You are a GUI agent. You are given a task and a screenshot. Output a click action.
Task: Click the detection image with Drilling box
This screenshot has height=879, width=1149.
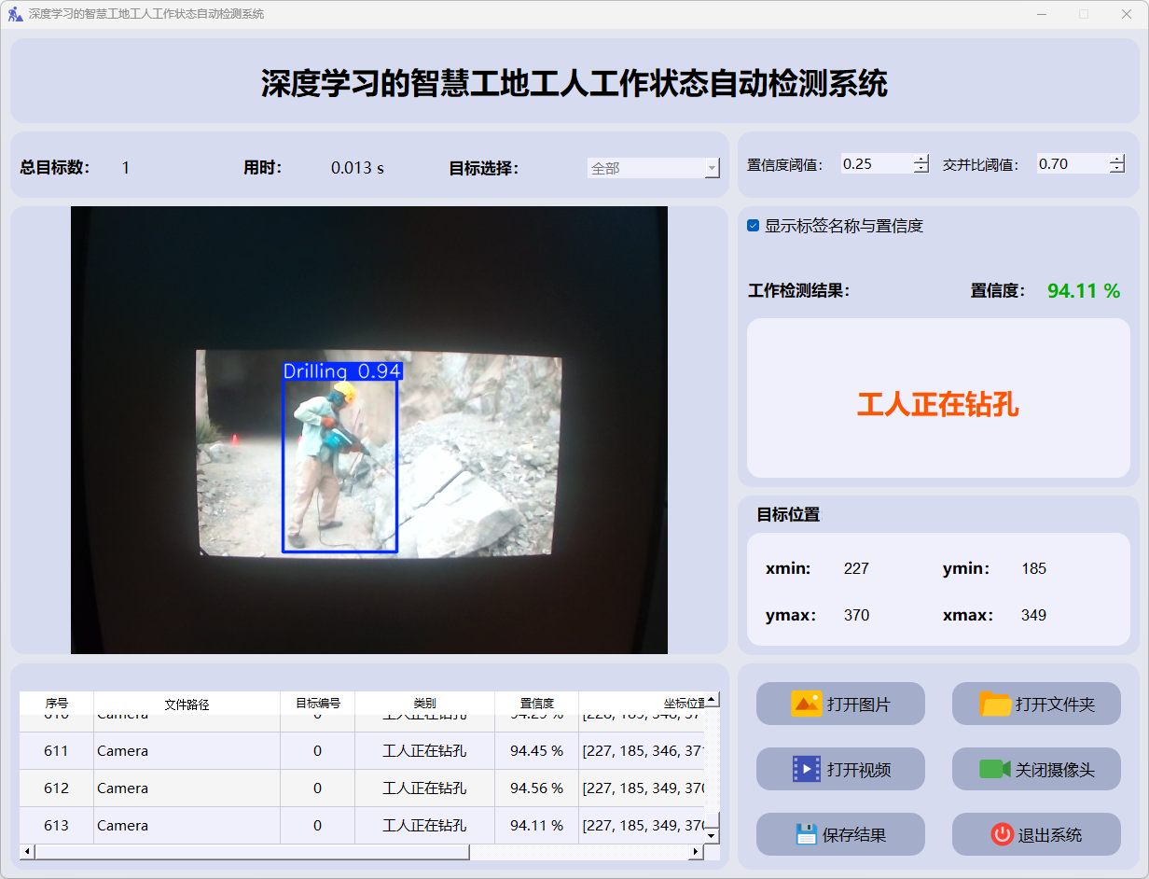[369, 429]
